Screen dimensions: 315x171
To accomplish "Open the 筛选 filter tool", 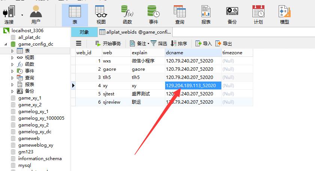I will (x=159, y=43).
